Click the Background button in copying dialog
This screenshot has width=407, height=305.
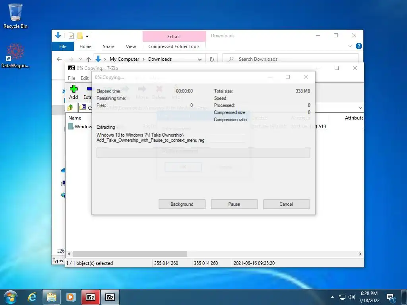(x=182, y=204)
